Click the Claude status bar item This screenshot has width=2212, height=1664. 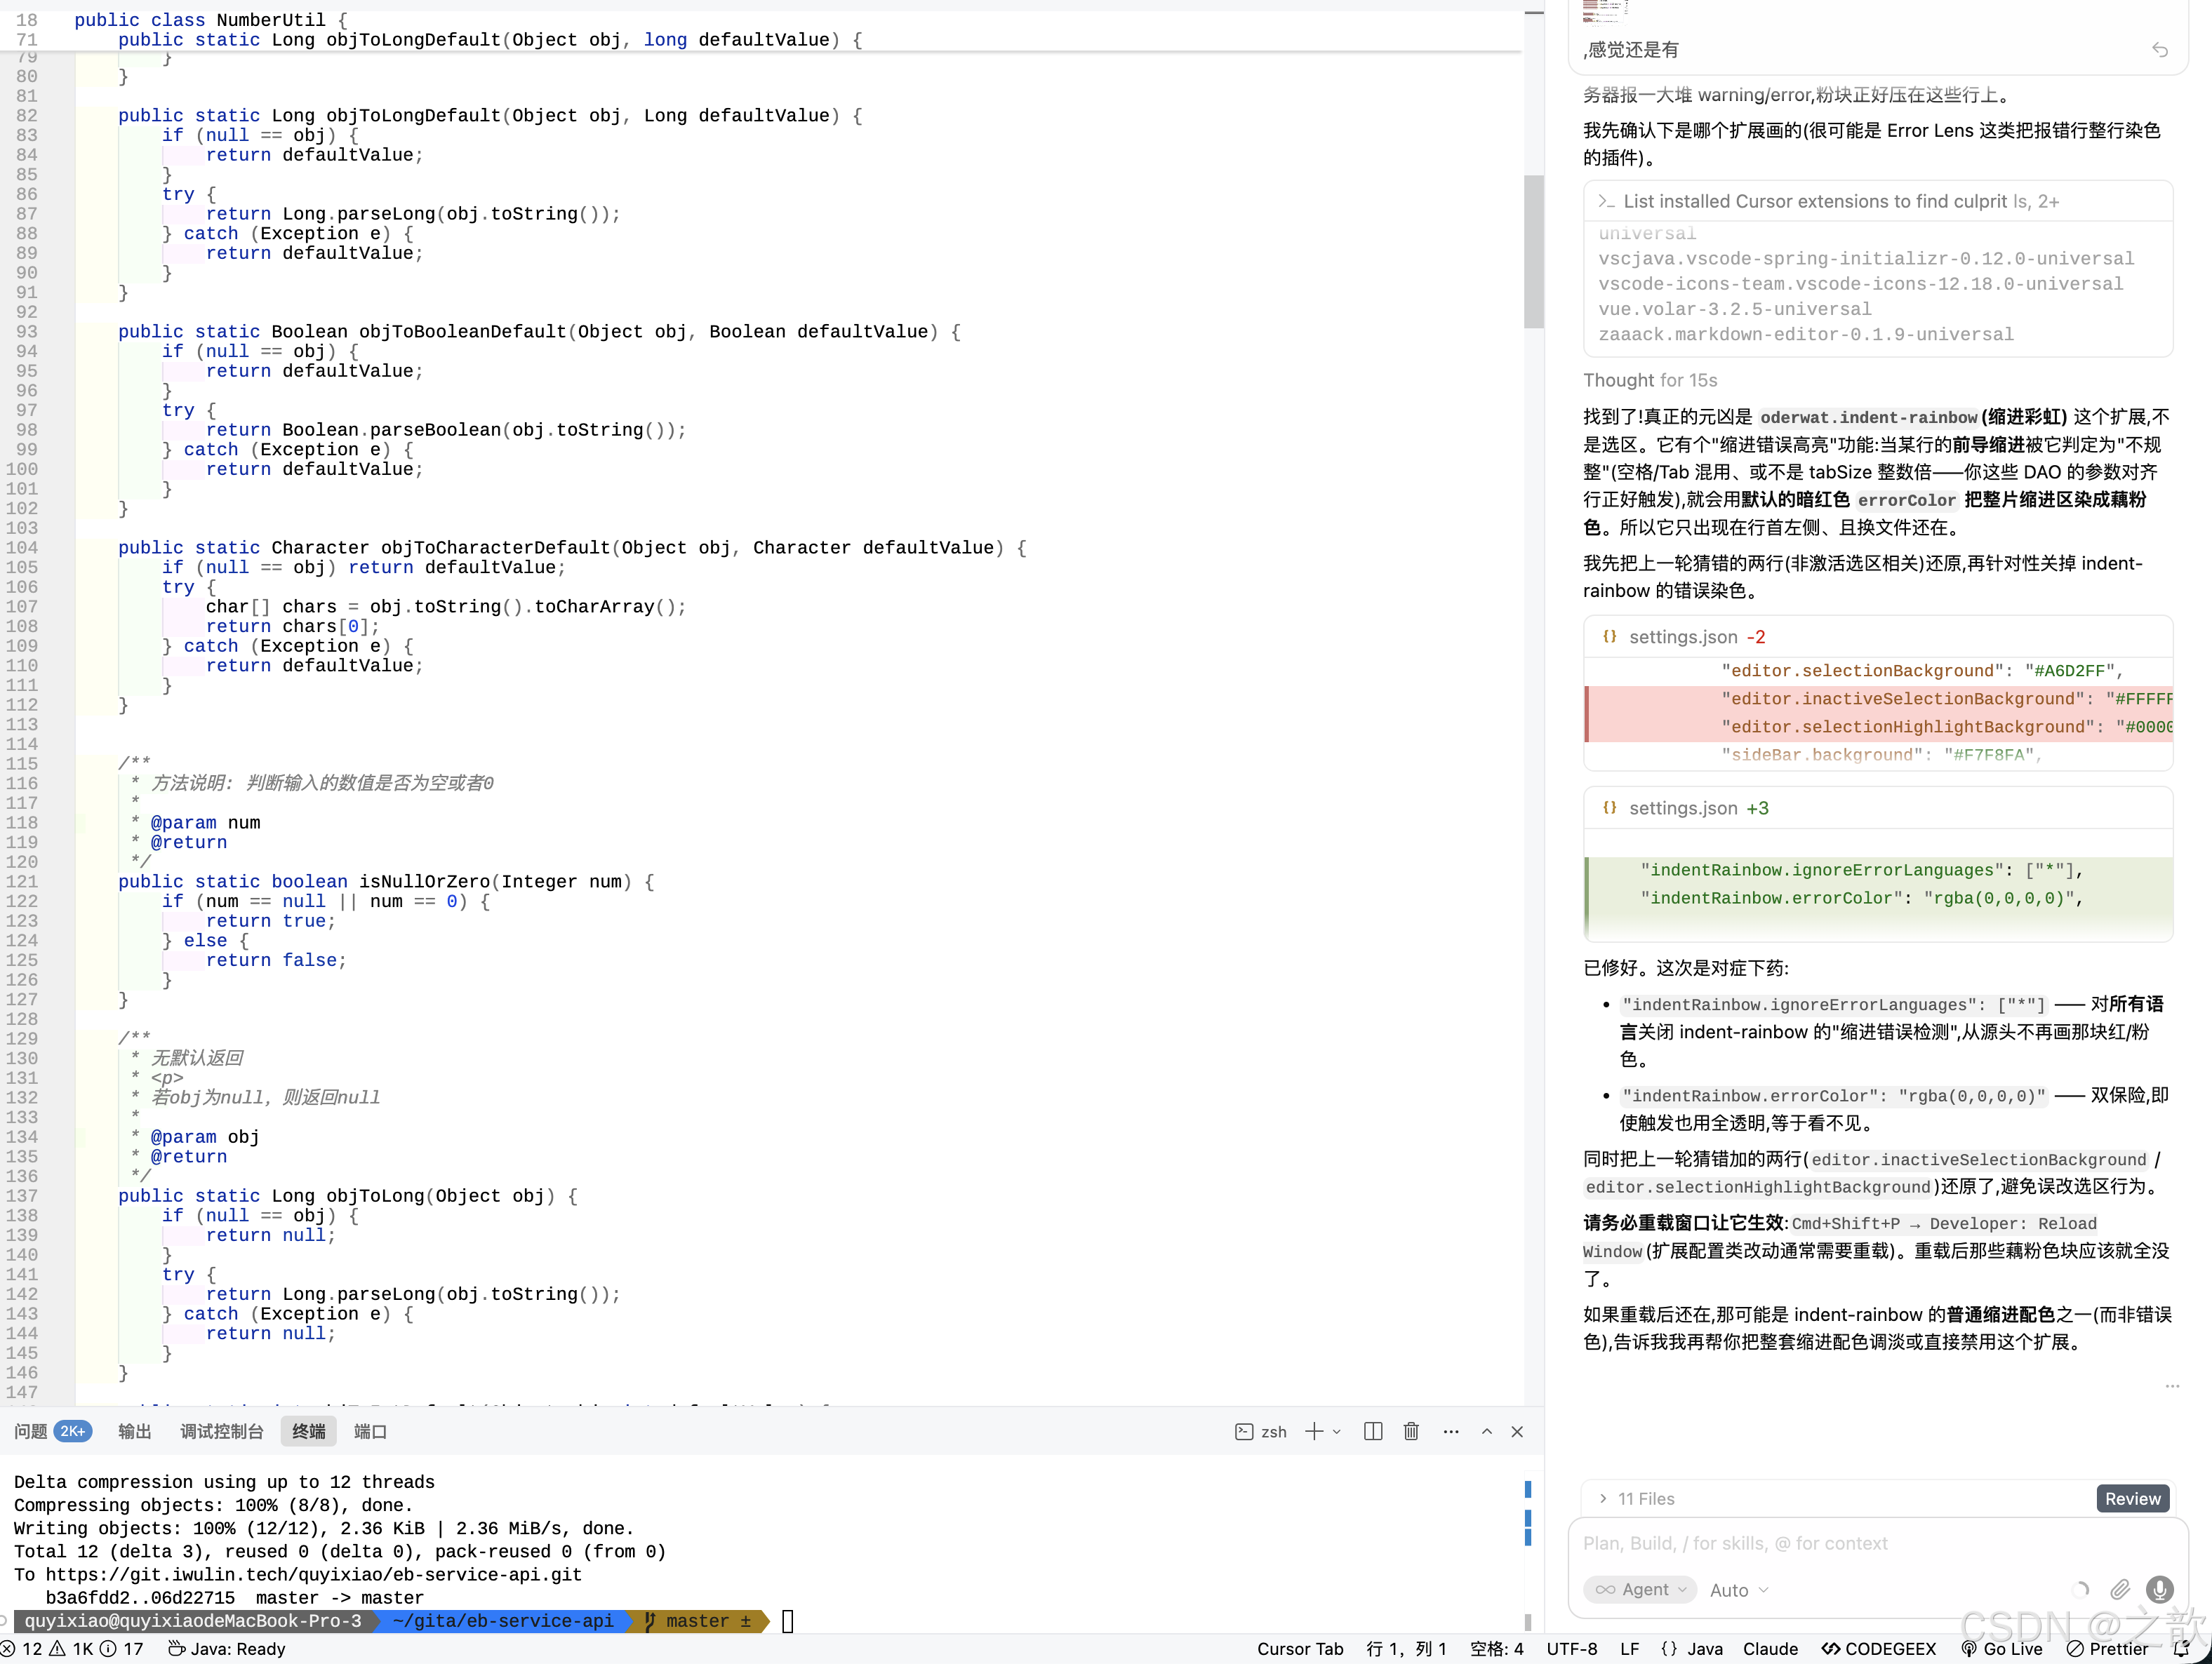pos(1770,1648)
